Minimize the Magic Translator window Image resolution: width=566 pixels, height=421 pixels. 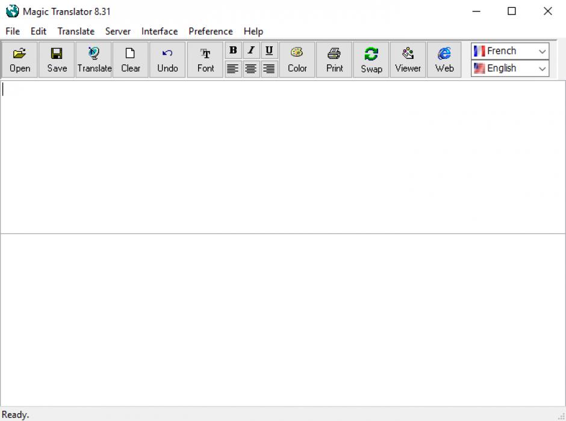coord(476,11)
